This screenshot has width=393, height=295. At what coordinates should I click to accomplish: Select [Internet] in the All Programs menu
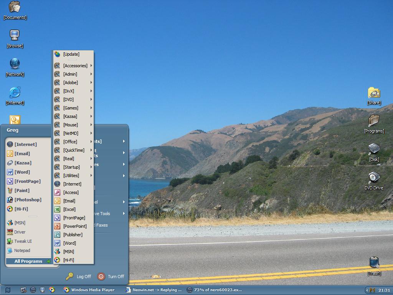[x=73, y=184]
